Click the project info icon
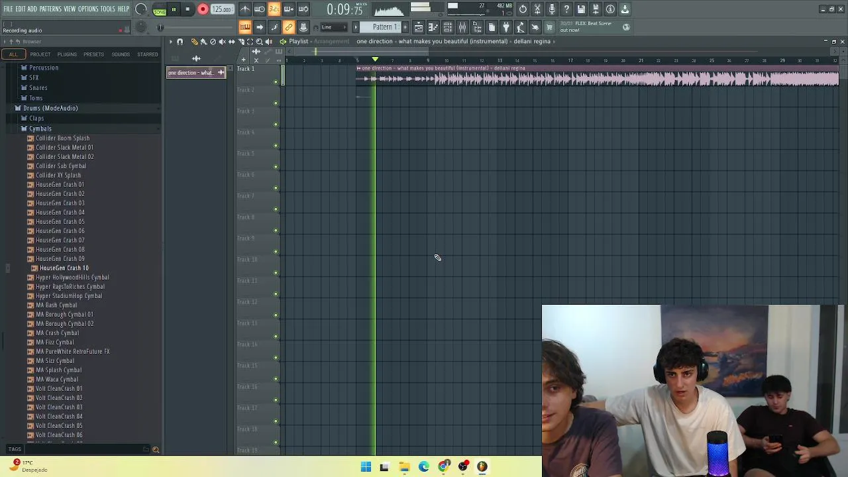This screenshot has height=477, width=848. pyautogui.click(x=610, y=9)
